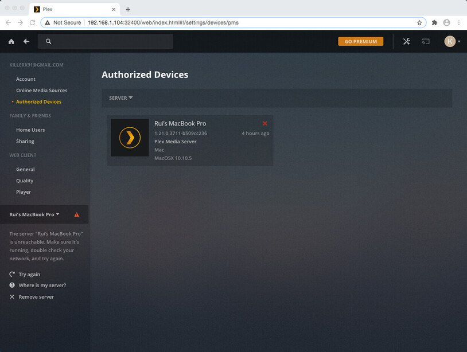Open Sharing settings
467x352 pixels.
[x=25, y=142]
